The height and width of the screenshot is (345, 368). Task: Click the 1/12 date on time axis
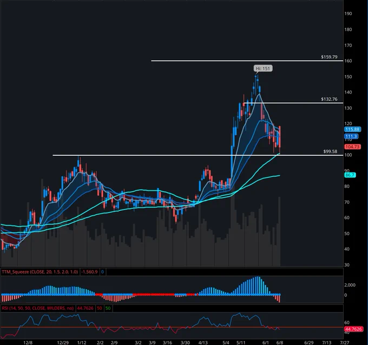tap(82, 342)
